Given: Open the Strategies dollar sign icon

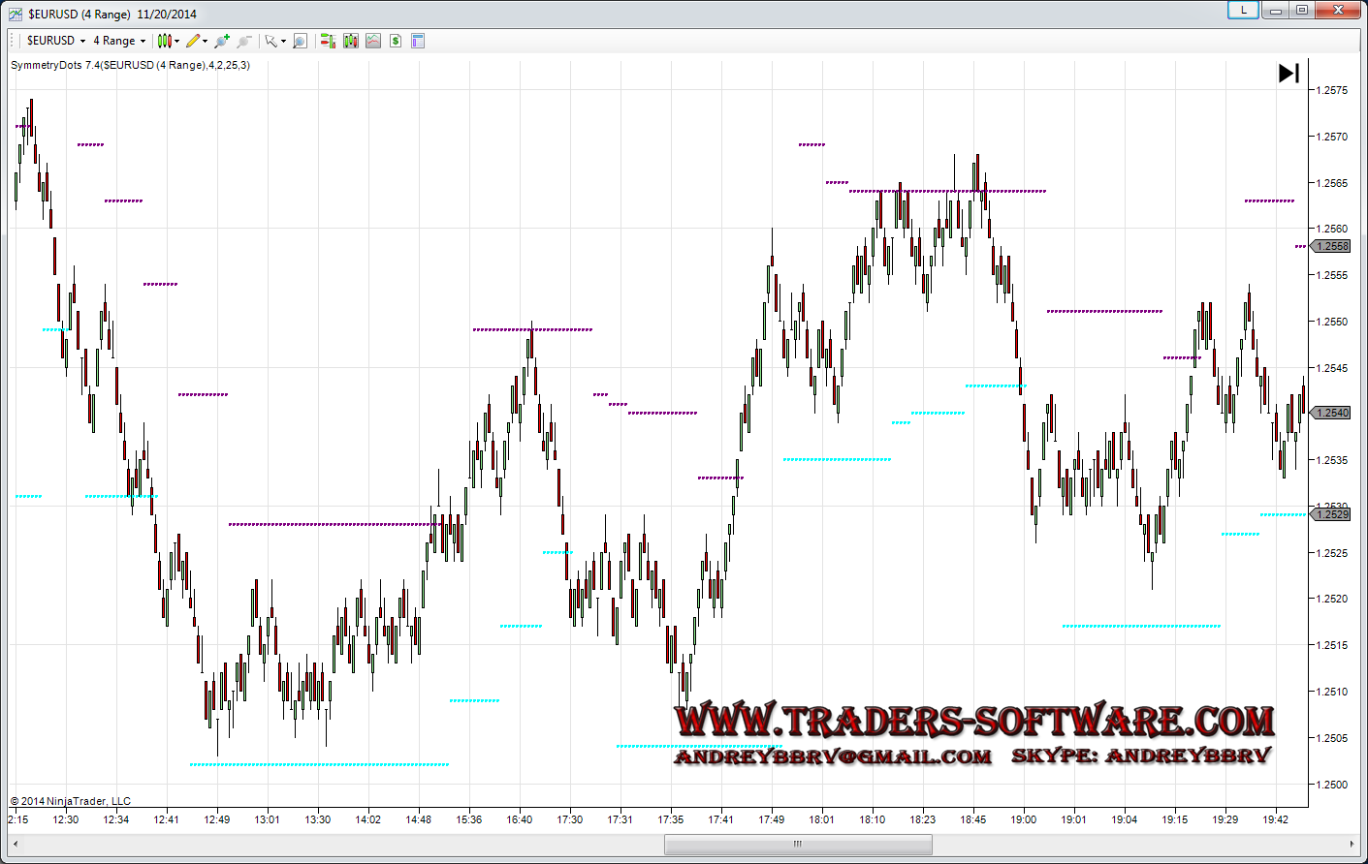Looking at the screenshot, I should [396, 41].
